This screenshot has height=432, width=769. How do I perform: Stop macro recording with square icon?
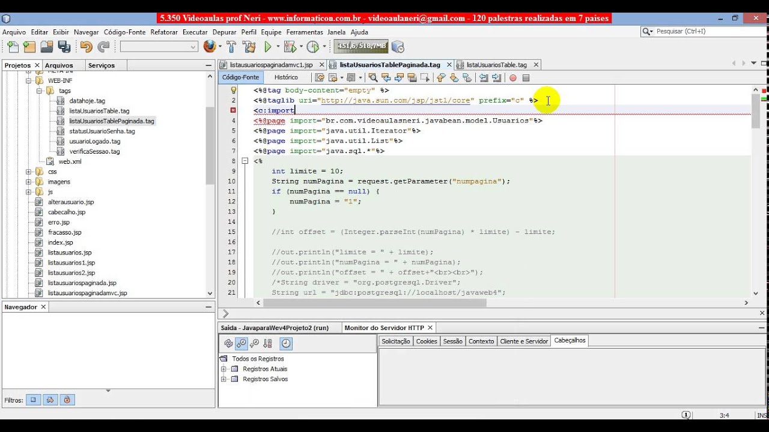click(x=526, y=77)
